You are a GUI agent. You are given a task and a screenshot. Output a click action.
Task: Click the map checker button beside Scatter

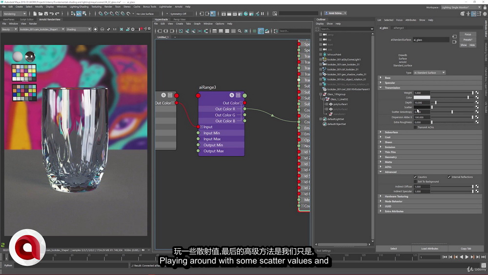[x=477, y=107]
